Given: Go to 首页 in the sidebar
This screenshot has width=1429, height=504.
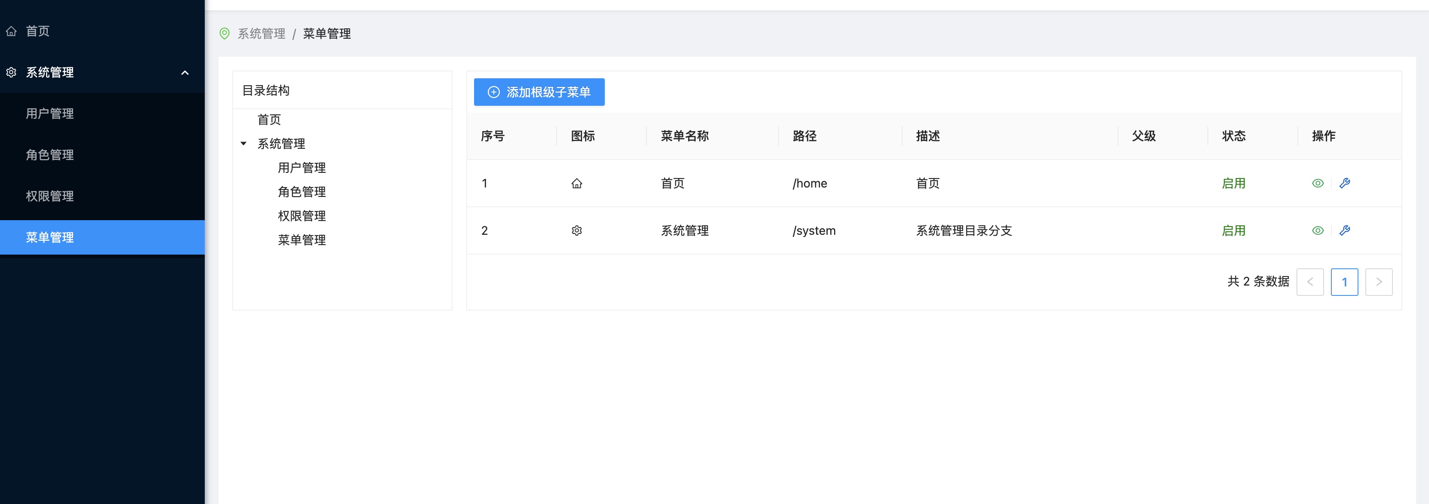Looking at the screenshot, I should point(38,31).
